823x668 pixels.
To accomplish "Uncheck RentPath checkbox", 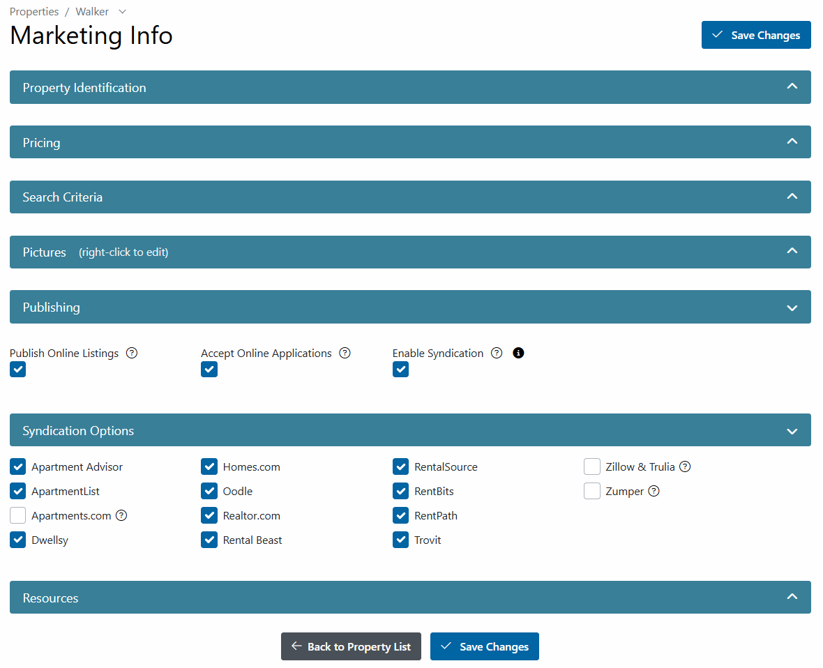I will (x=400, y=515).
